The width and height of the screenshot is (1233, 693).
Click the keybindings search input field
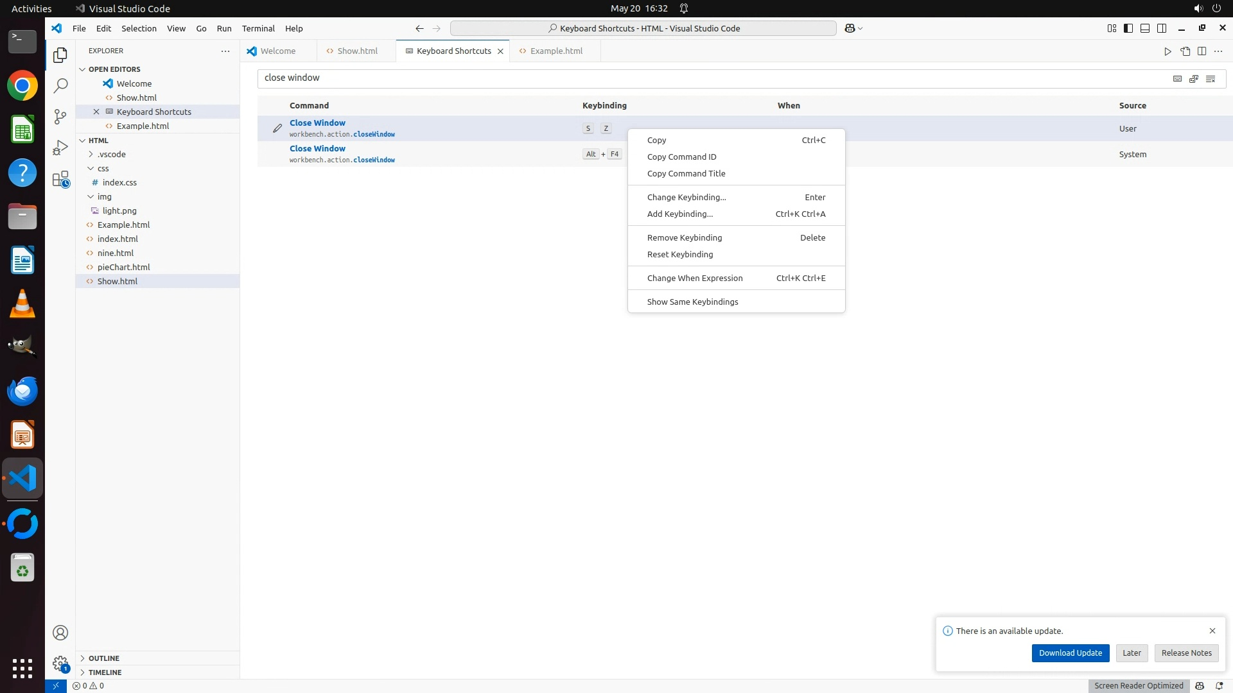pos(706,78)
